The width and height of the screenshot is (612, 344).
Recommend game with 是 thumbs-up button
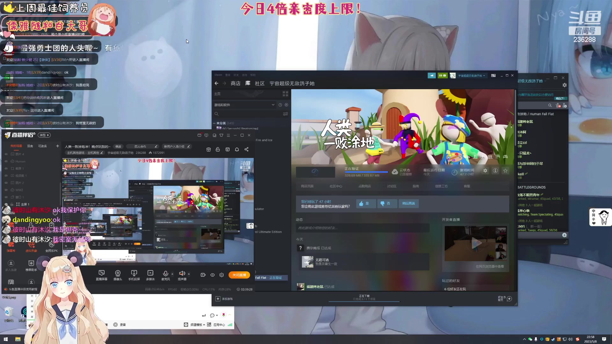(x=366, y=204)
